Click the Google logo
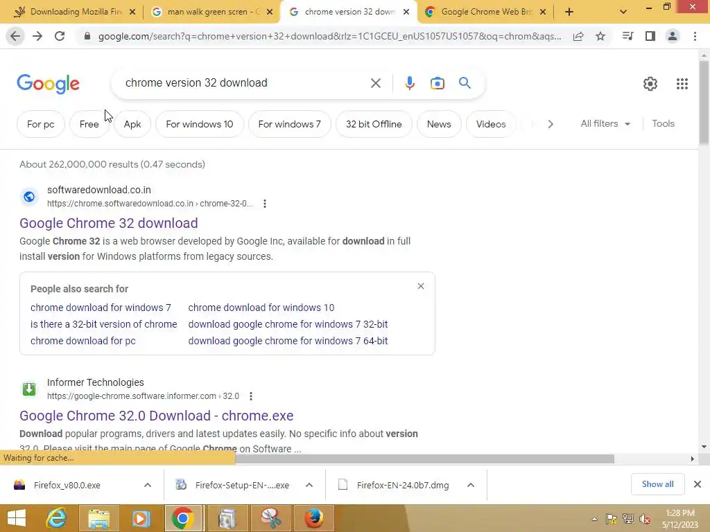 [x=48, y=84]
